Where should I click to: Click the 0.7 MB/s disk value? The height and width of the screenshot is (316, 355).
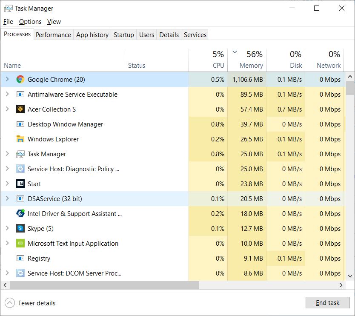tap(289, 109)
